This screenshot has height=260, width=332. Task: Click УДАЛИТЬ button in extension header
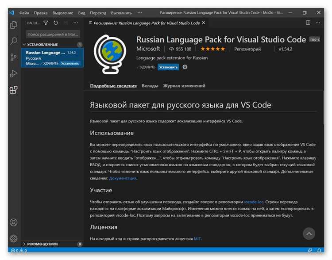[x=146, y=67]
